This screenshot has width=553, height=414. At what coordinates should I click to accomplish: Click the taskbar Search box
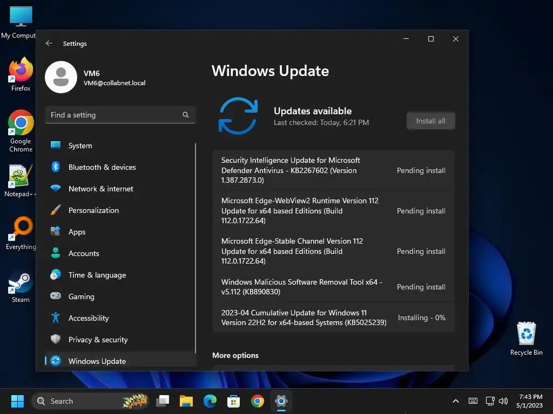pos(90,401)
